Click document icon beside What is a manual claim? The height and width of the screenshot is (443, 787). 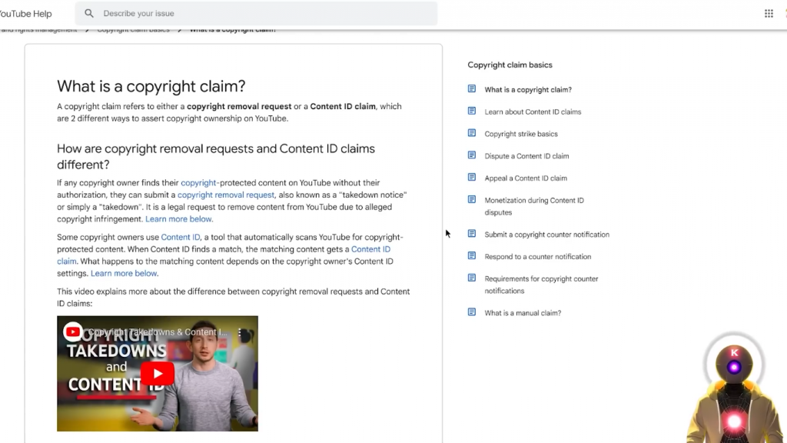(472, 312)
